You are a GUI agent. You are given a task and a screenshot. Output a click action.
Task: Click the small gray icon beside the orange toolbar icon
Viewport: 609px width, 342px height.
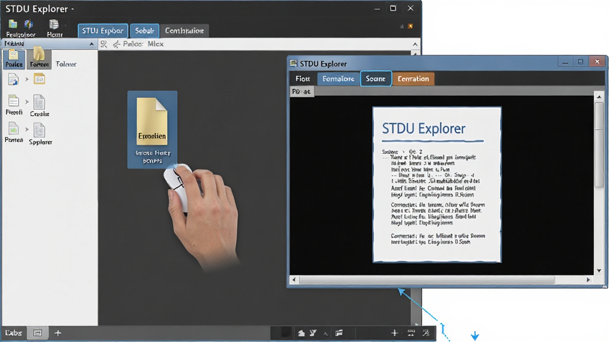402,26
